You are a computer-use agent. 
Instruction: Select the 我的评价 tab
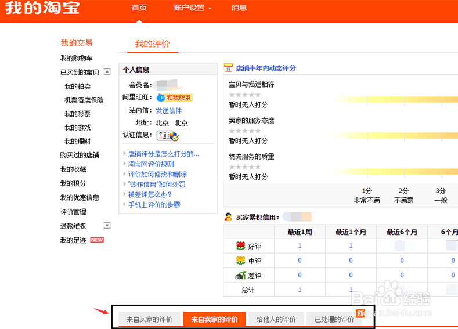coord(153,44)
